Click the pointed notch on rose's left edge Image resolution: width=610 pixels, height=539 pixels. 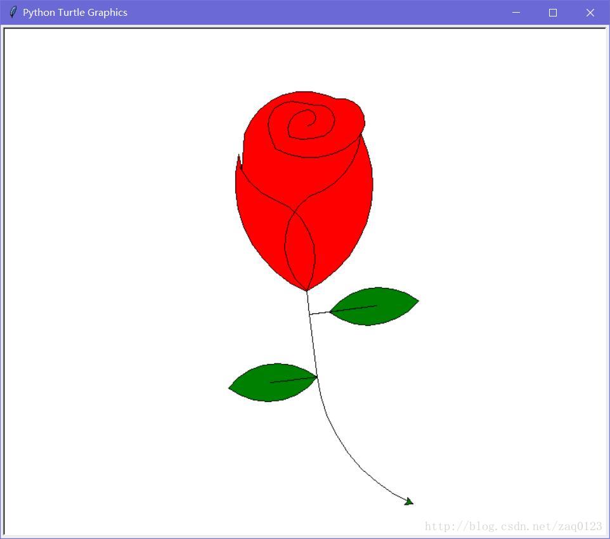tap(238, 157)
